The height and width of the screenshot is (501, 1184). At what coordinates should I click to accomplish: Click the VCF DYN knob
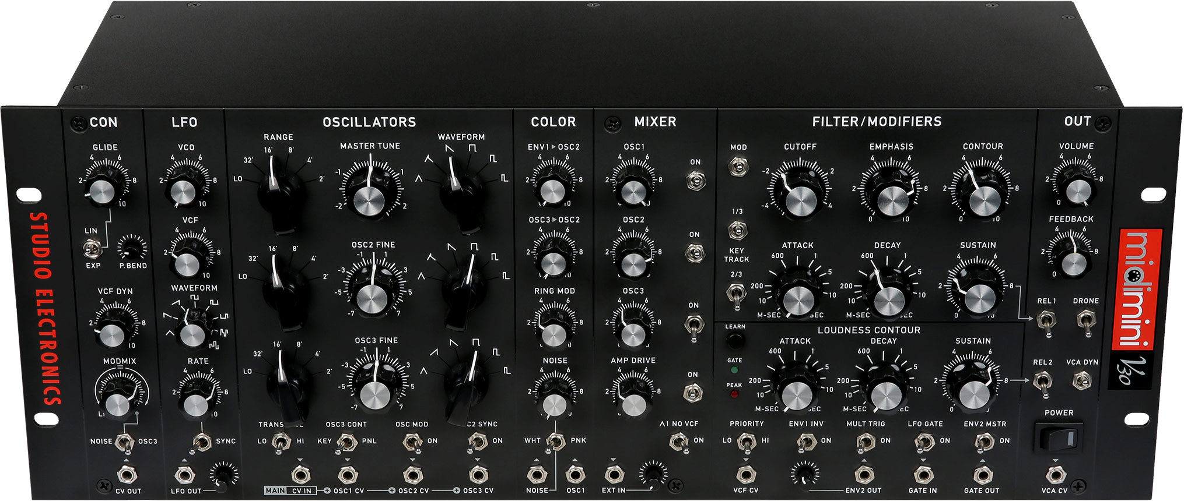(x=113, y=330)
